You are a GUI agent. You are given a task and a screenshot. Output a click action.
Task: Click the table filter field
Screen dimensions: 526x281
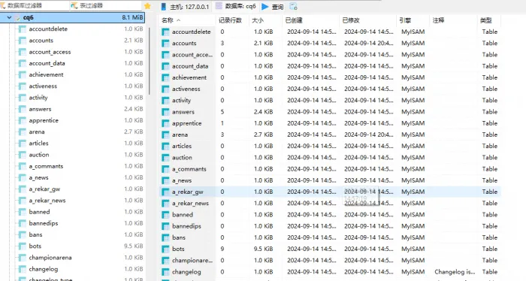(x=106, y=5)
